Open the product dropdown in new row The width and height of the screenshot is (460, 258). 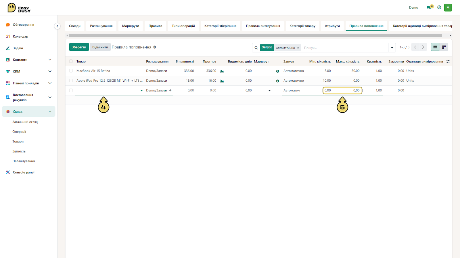click(x=141, y=91)
